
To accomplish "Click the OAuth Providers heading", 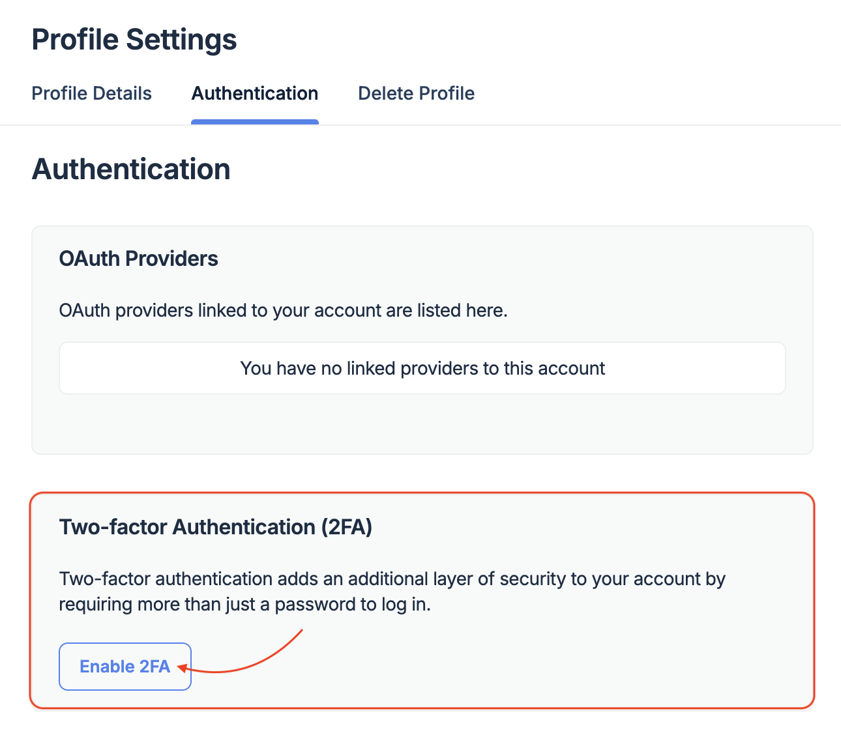I will click(x=138, y=259).
